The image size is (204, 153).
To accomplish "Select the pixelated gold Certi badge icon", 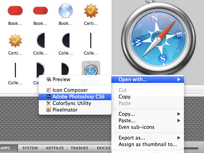I will (91, 11).
